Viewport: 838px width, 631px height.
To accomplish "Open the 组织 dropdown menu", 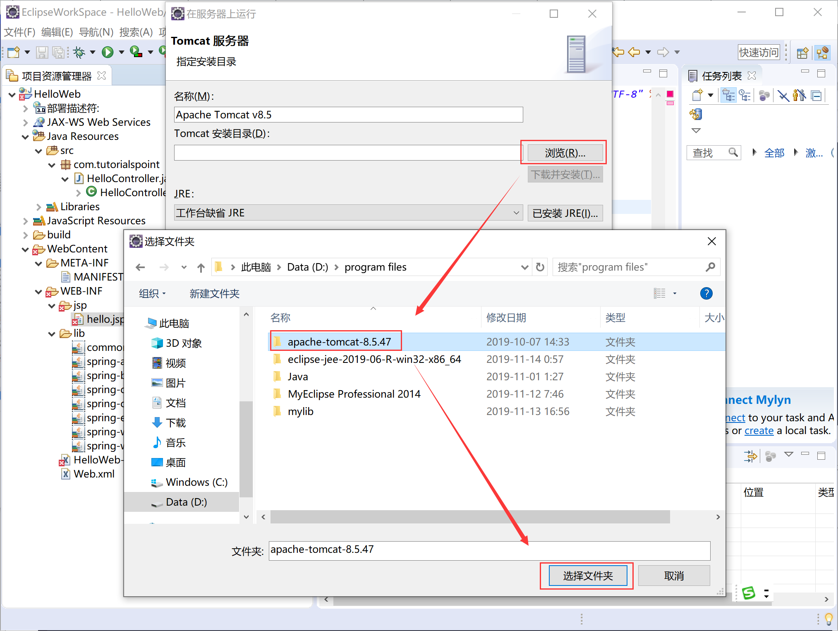I will [152, 294].
